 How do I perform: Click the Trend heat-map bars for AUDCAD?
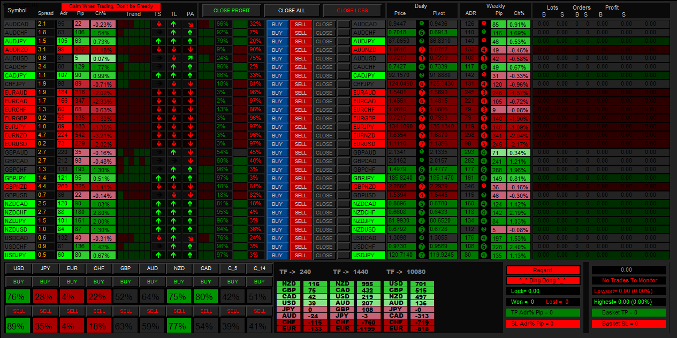(x=133, y=24)
